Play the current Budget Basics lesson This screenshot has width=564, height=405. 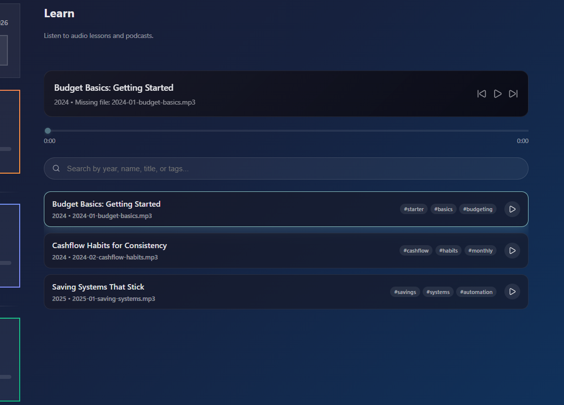pyautogui.click(x=498, y=94)
